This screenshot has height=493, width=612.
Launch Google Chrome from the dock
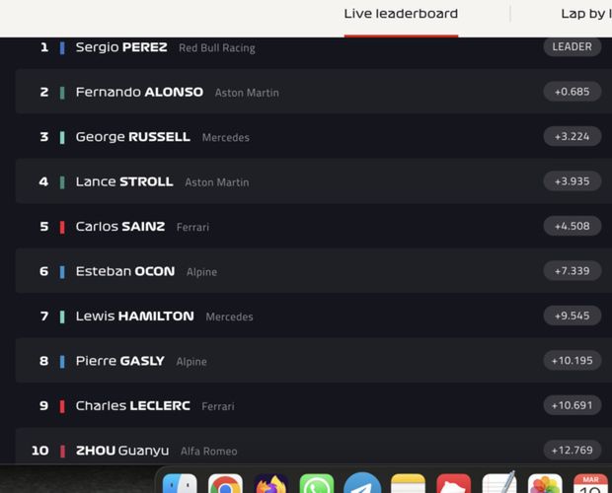coord(225,484)
